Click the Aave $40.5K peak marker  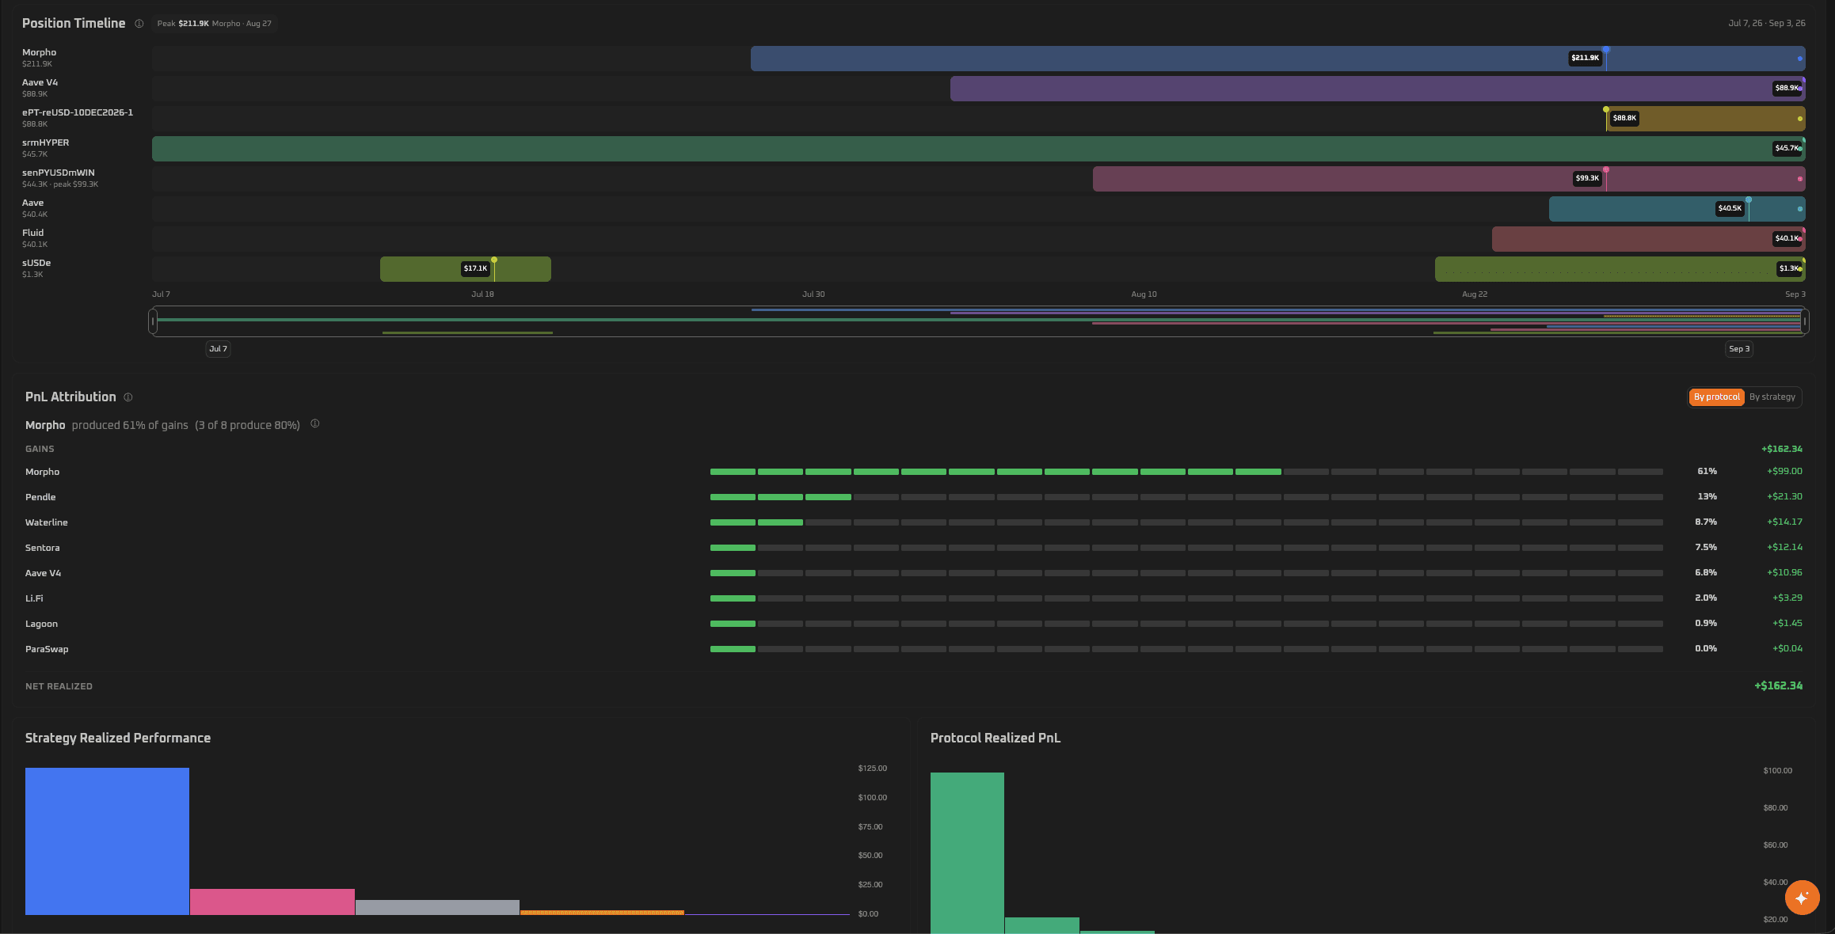point(1749,200)
